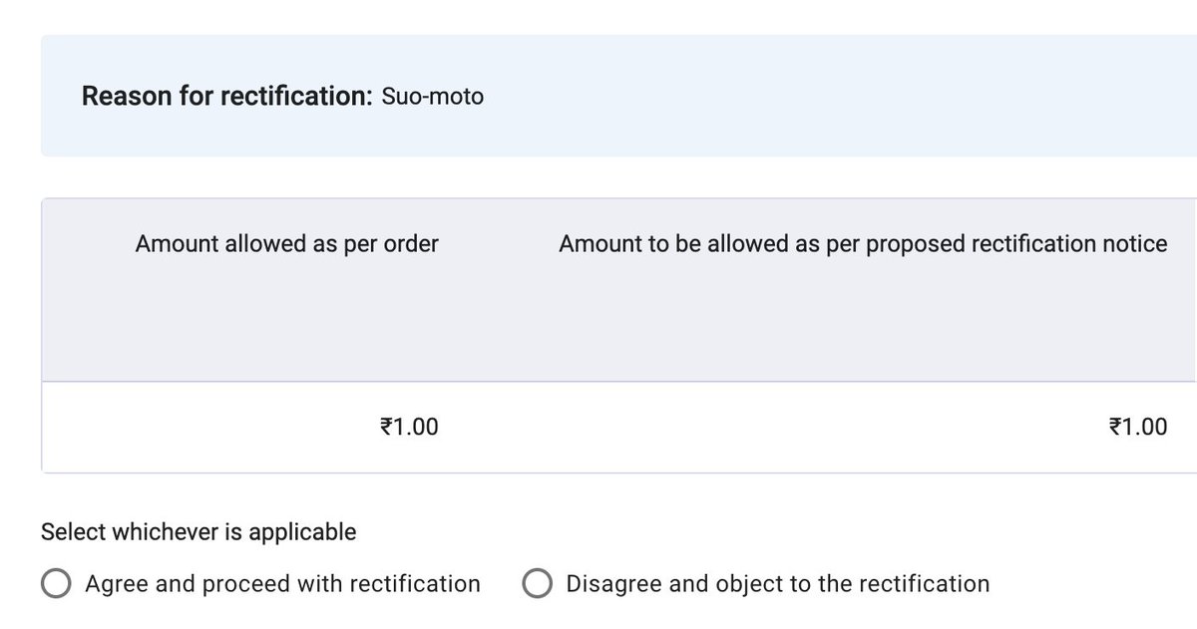Click the ₹1.00 value under Amount allowed as per order

tap(409, 428)
